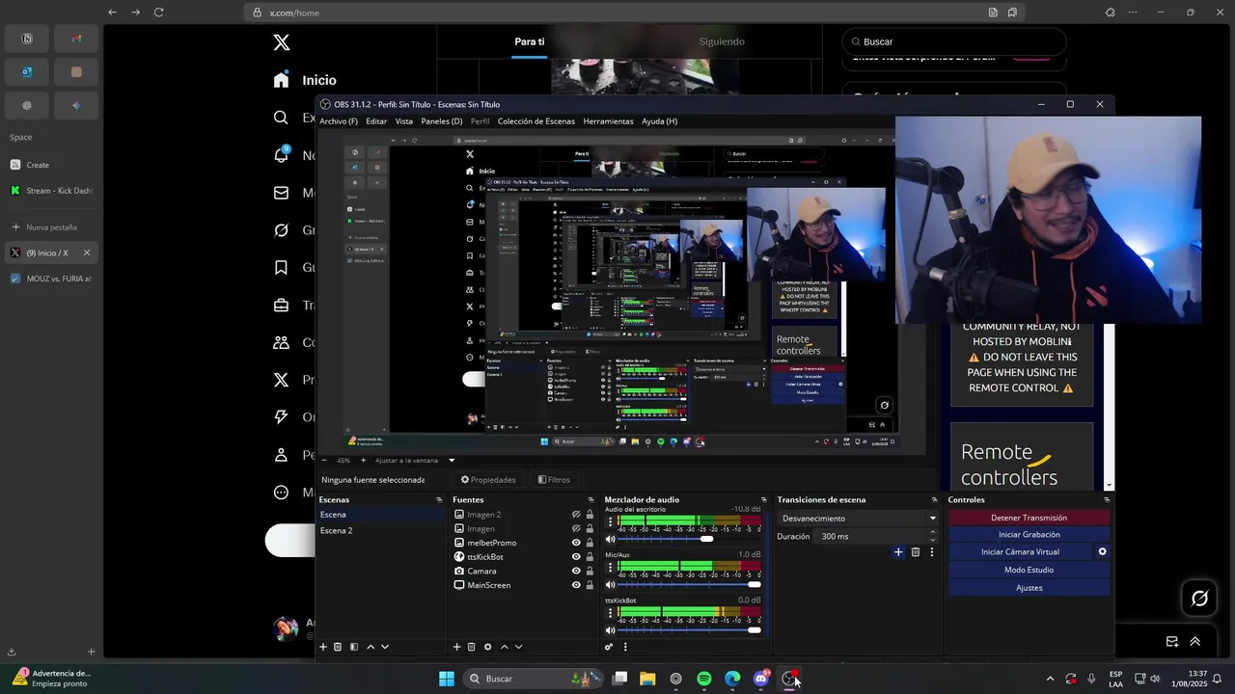Open Spotify from the Windows taskbar
1235x694 pixels.
[704, 679]
